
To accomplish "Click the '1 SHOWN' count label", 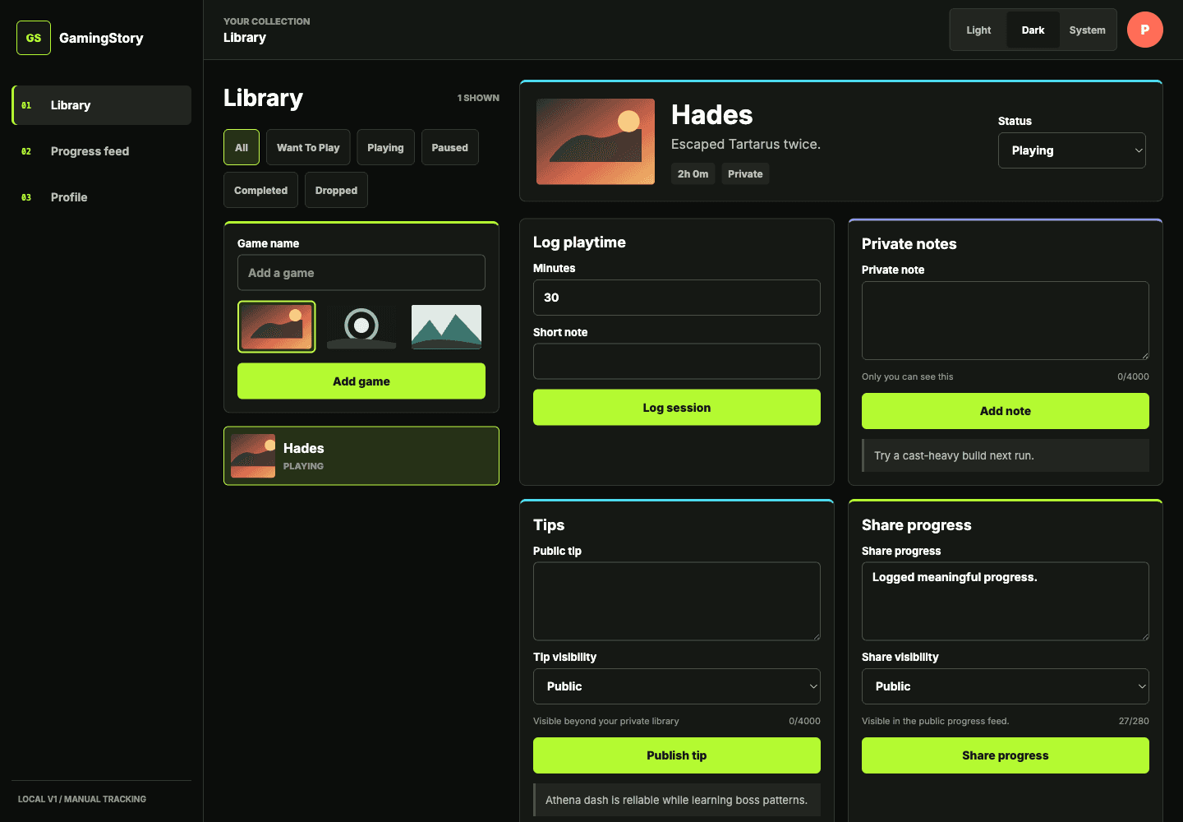I will (478, 98).
